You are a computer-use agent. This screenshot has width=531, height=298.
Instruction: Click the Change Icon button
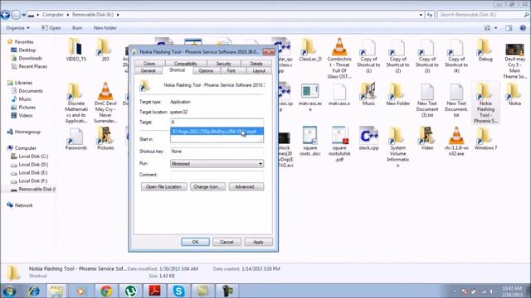(207, 187)
